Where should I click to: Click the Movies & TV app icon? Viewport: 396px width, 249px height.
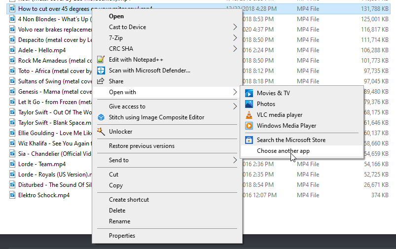(249, 93)
